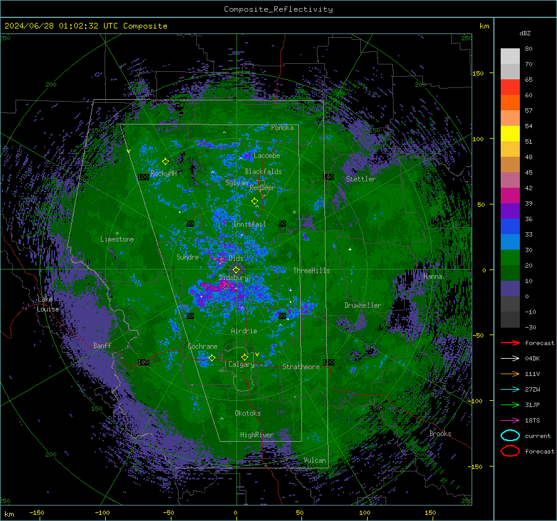Click the Airdrie city label
Image resolution: width=557 pixels, height=521 pixels.
click(x=244, y=331)
